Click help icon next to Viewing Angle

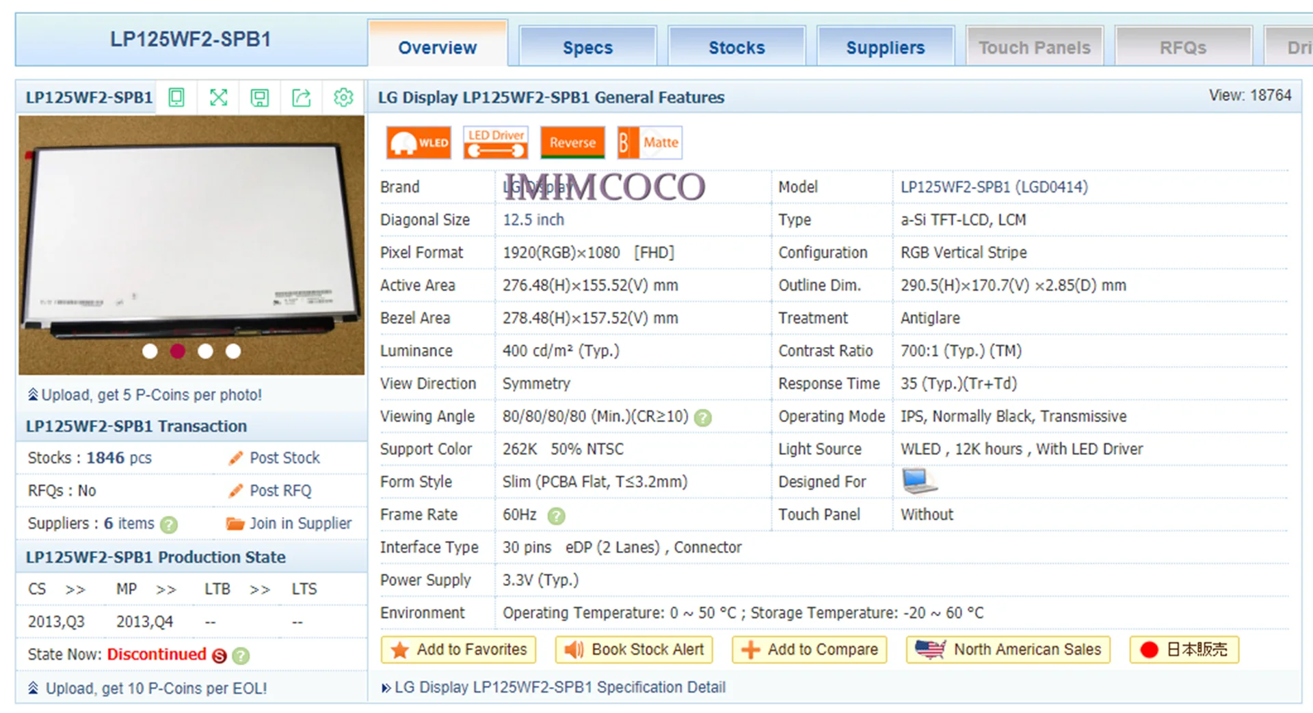[x=703, y=418]
